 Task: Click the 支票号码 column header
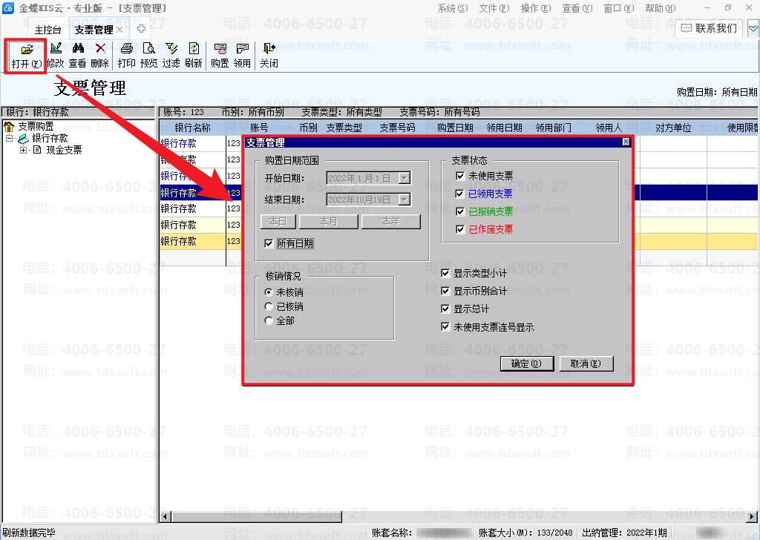(x=397, y=128)
